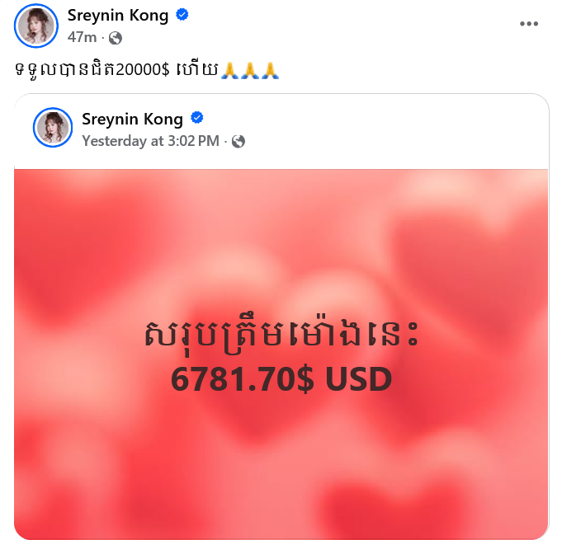Open the Yesterday at 3:02 PM timestamp link
The image size is (562, 540).
coord(150,141)
